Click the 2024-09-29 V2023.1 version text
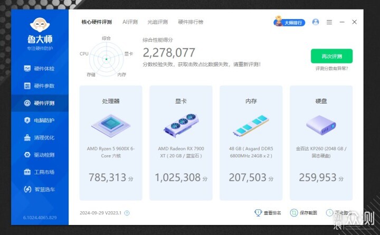The width and height of the screenshot is (380, 235). pos(100,213)
